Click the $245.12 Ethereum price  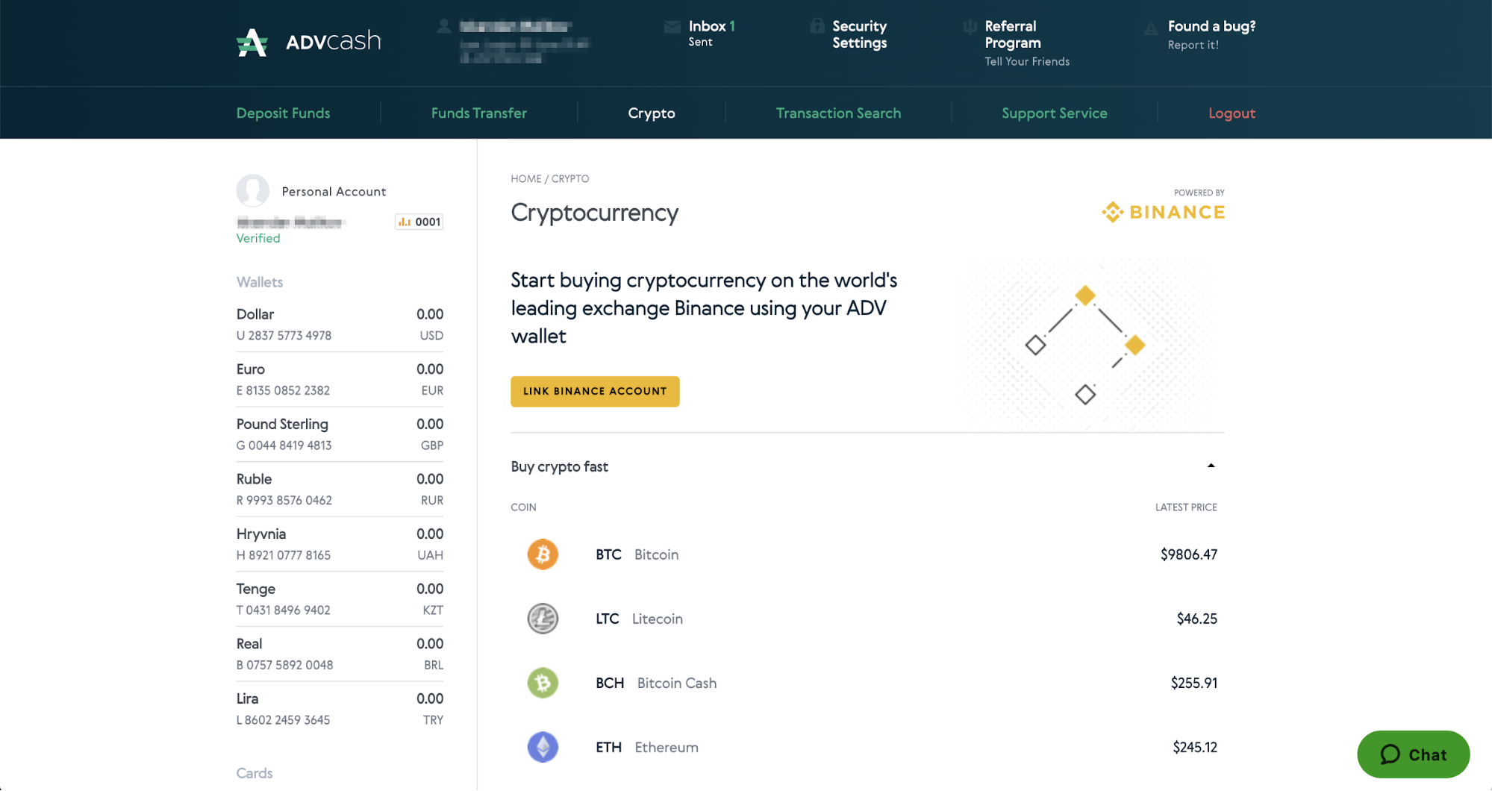click(x=1194, y=747)
